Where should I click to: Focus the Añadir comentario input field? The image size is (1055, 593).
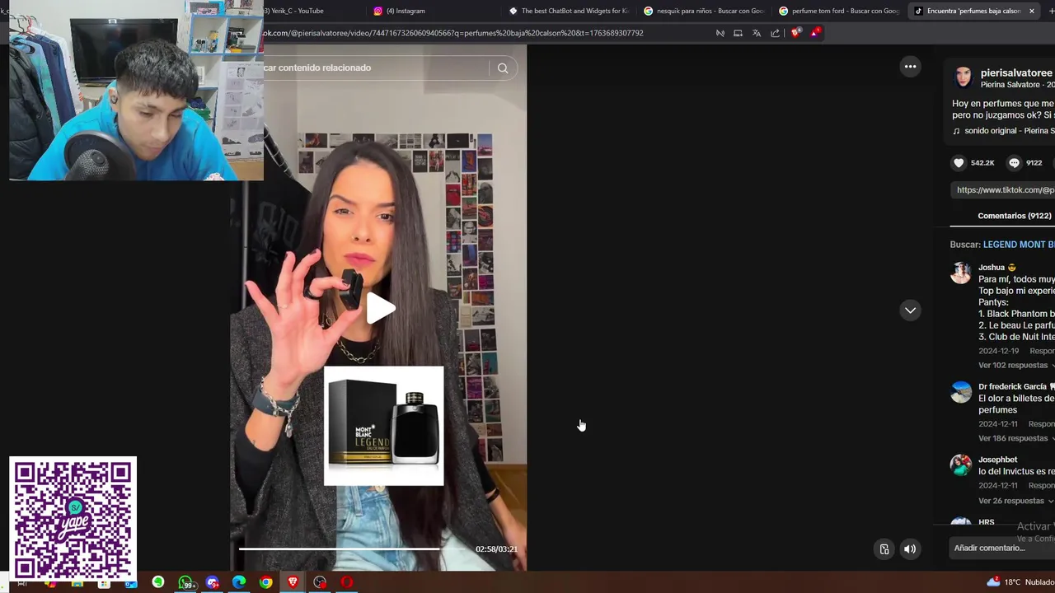[x=1001, y=549]
